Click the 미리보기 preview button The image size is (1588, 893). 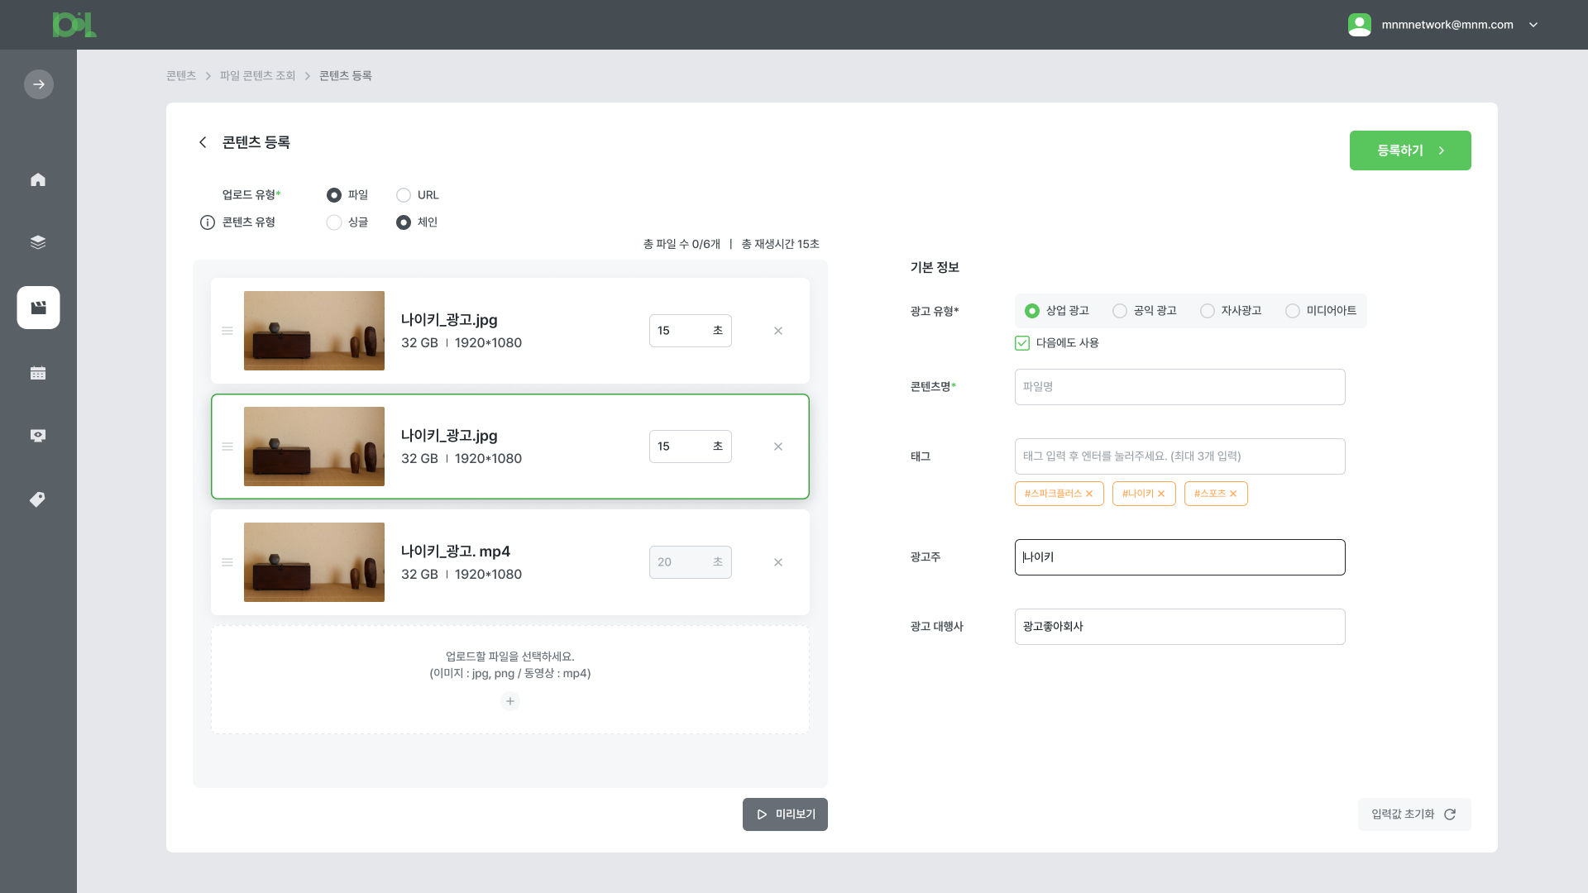point(785,814)
